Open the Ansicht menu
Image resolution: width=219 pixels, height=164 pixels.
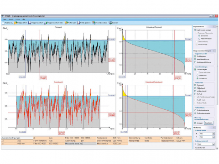coord(11,19)
